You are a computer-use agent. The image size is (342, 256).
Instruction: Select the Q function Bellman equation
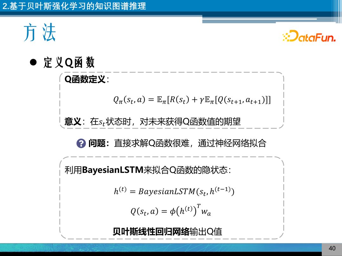click(192, 101)
